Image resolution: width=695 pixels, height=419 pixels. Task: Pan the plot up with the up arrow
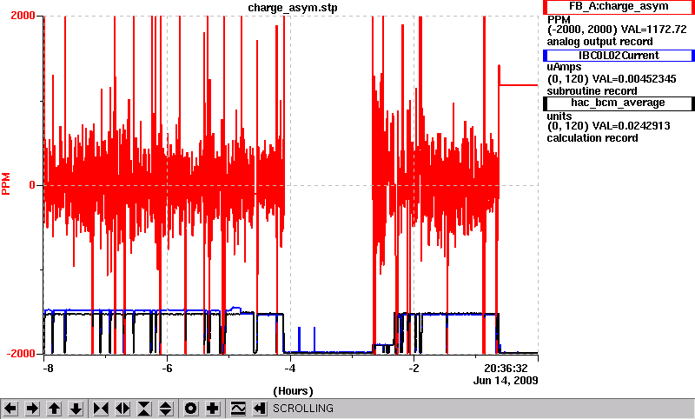pos(54,409)
